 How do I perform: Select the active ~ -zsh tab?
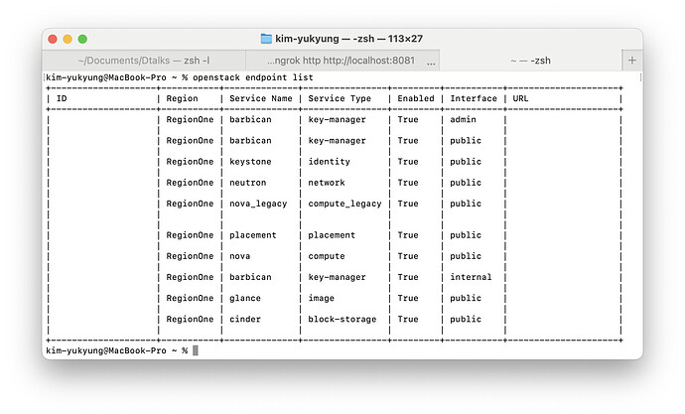pyautogui.click(x=530, y=62)
